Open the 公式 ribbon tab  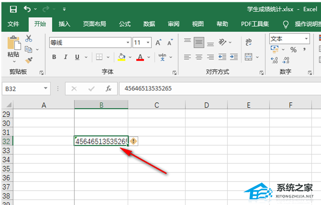(x=125, y=24)
